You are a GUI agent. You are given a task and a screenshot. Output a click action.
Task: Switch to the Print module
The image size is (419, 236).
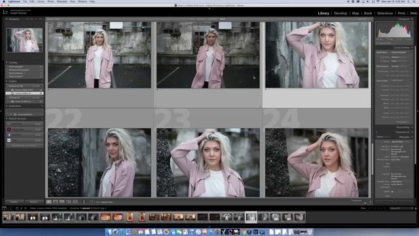(401, 13)
